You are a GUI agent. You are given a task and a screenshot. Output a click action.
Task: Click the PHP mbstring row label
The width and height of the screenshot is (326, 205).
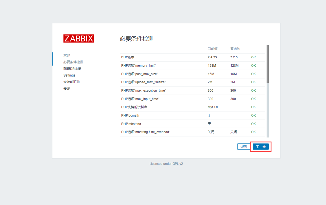click(131, 124)
